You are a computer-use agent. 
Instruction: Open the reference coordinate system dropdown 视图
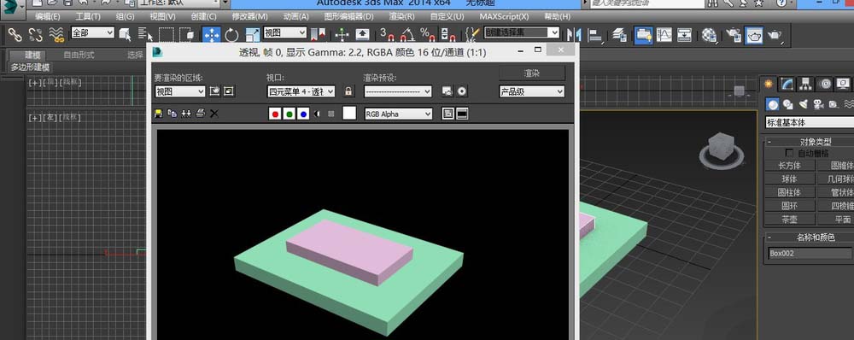[x=285, y=33]
